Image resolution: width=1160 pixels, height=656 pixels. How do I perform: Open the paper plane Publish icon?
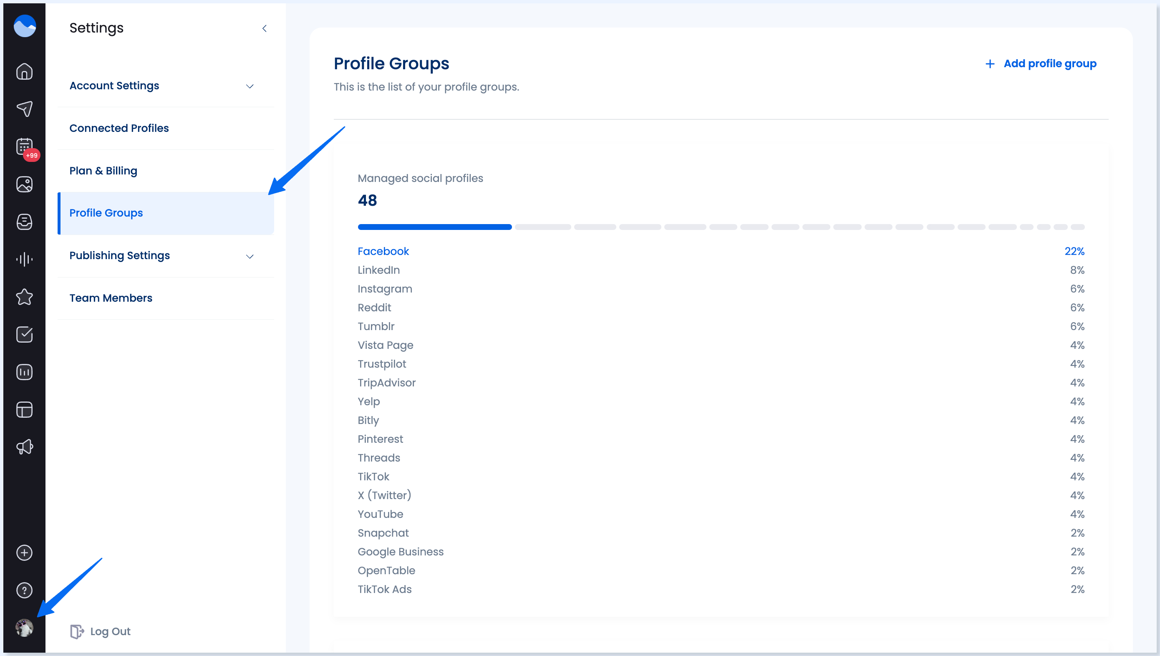pos(24,108)
